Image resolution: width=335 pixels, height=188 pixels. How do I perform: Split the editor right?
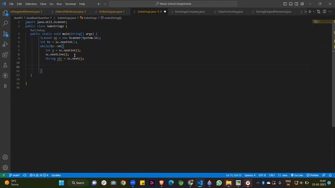coord(325,11)
